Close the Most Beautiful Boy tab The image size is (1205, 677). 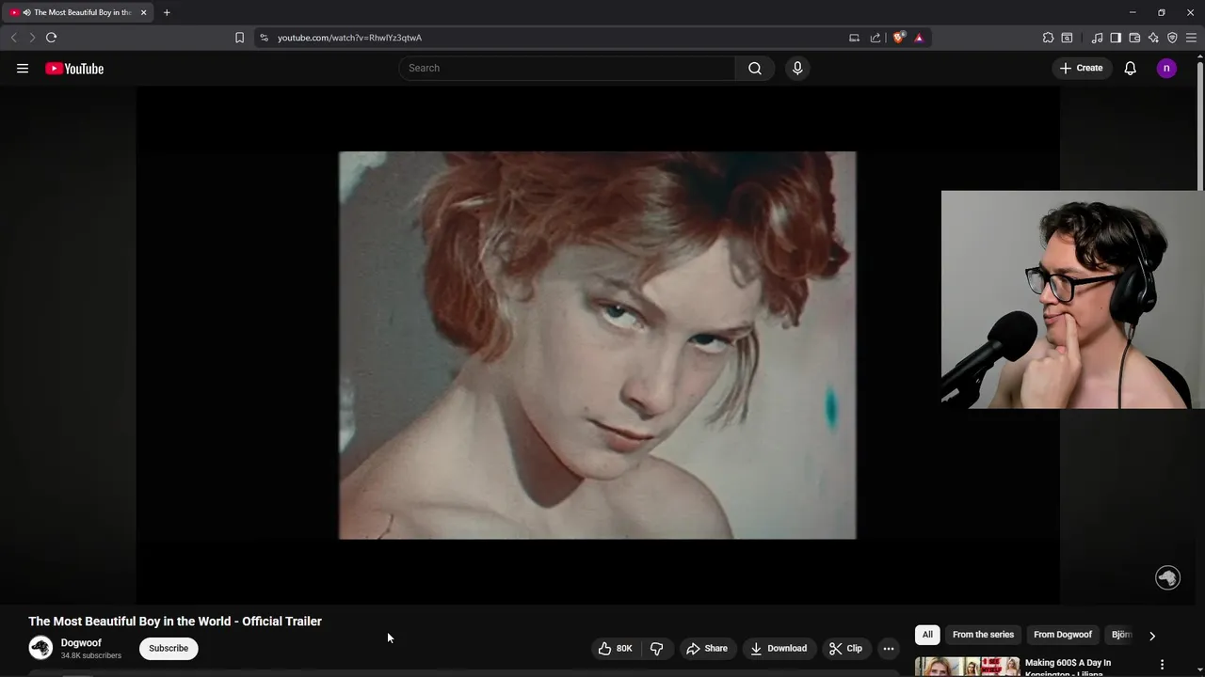pos(143,12)
